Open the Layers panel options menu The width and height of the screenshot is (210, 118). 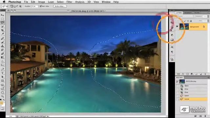click(208, 13)
